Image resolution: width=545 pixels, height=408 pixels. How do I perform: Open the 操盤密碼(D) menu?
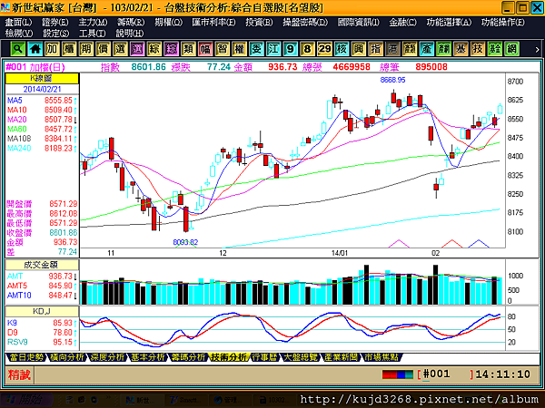[x=305, y=23]
